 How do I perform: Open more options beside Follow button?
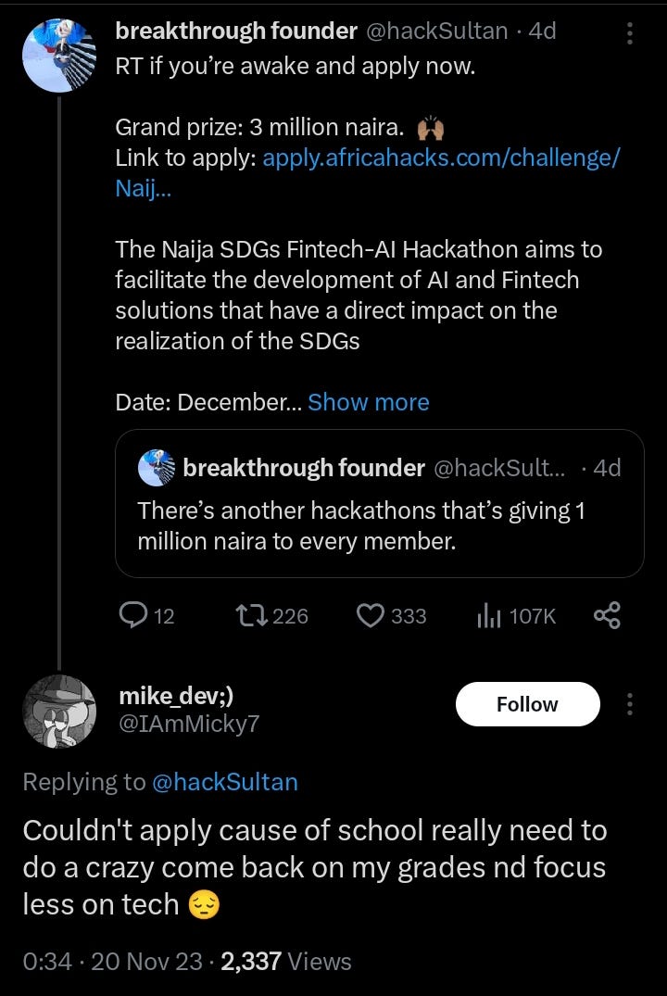click(630, 704)
